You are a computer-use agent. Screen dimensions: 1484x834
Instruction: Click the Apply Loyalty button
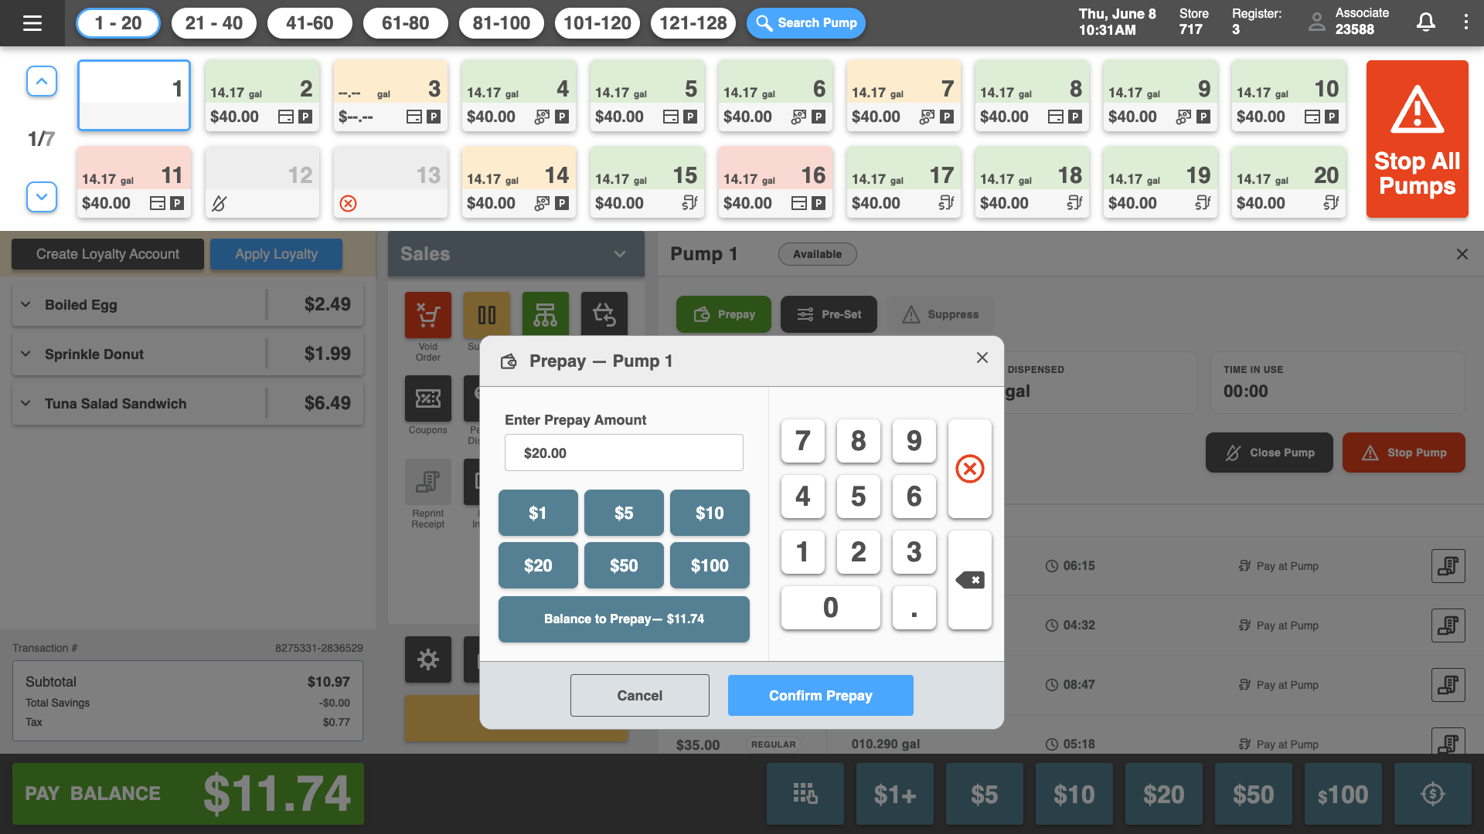pos(276,253)
